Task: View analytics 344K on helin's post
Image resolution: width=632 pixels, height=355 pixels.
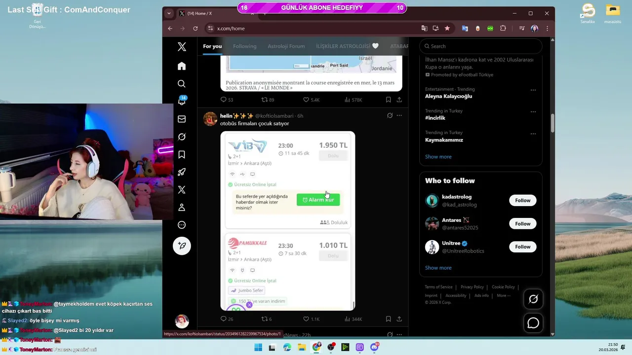Action: point(353,319)
